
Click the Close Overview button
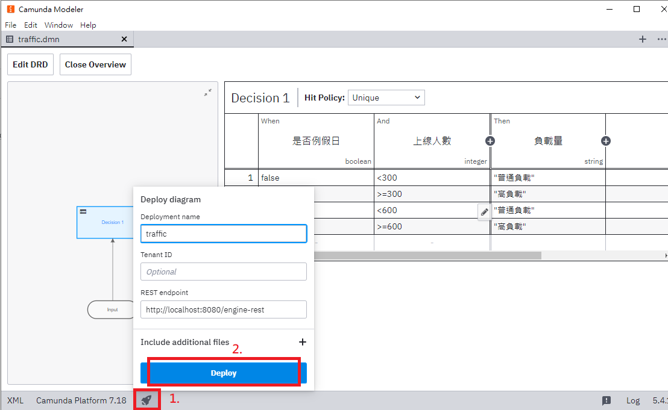pos(95,64)
